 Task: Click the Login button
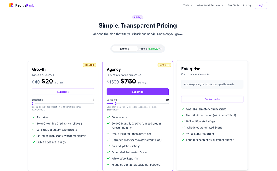pos(261,5)
